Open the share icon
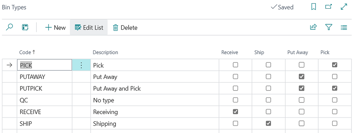This screenshot has height=133, width=355. tap(313, 27)
